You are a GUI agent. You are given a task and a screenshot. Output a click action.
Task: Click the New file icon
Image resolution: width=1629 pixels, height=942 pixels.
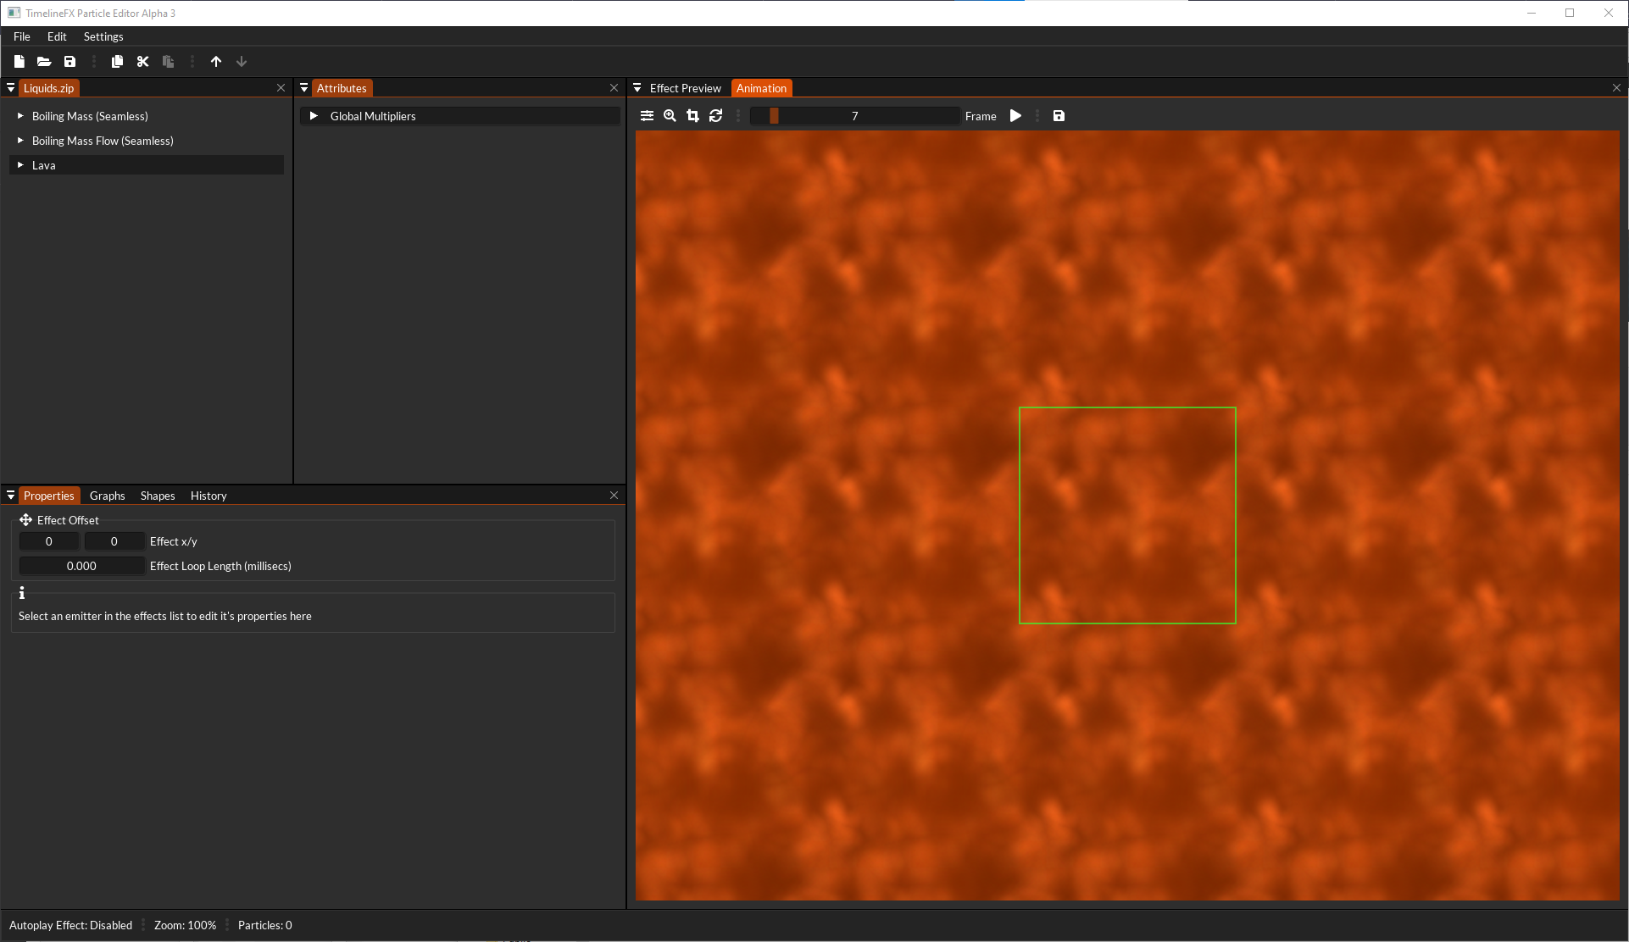pyautogui.click(x=19, y=61)
